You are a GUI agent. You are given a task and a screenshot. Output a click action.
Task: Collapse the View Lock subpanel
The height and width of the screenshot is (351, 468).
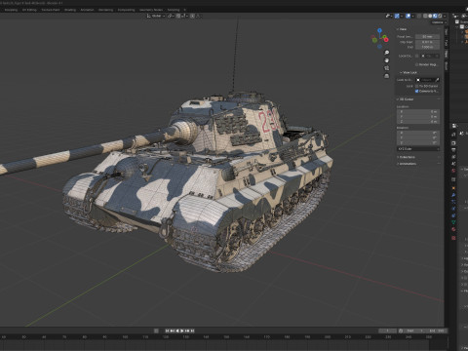409,72
